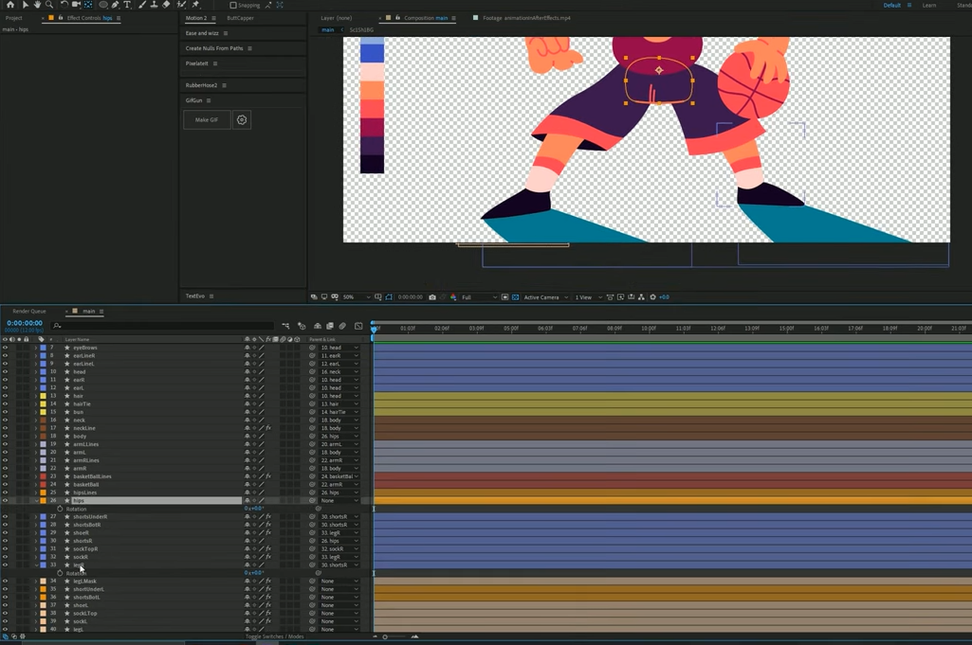Click the current time 0:00:00:00 display

click(25, 323)
